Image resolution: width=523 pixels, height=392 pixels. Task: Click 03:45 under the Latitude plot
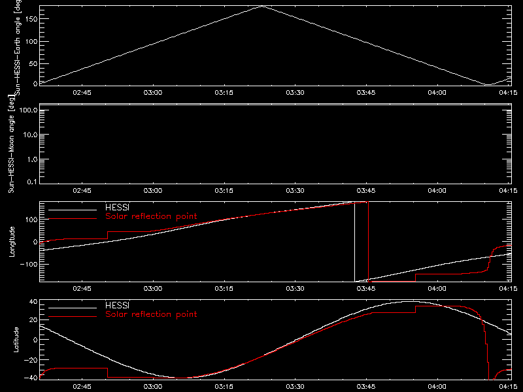(366, 386)
